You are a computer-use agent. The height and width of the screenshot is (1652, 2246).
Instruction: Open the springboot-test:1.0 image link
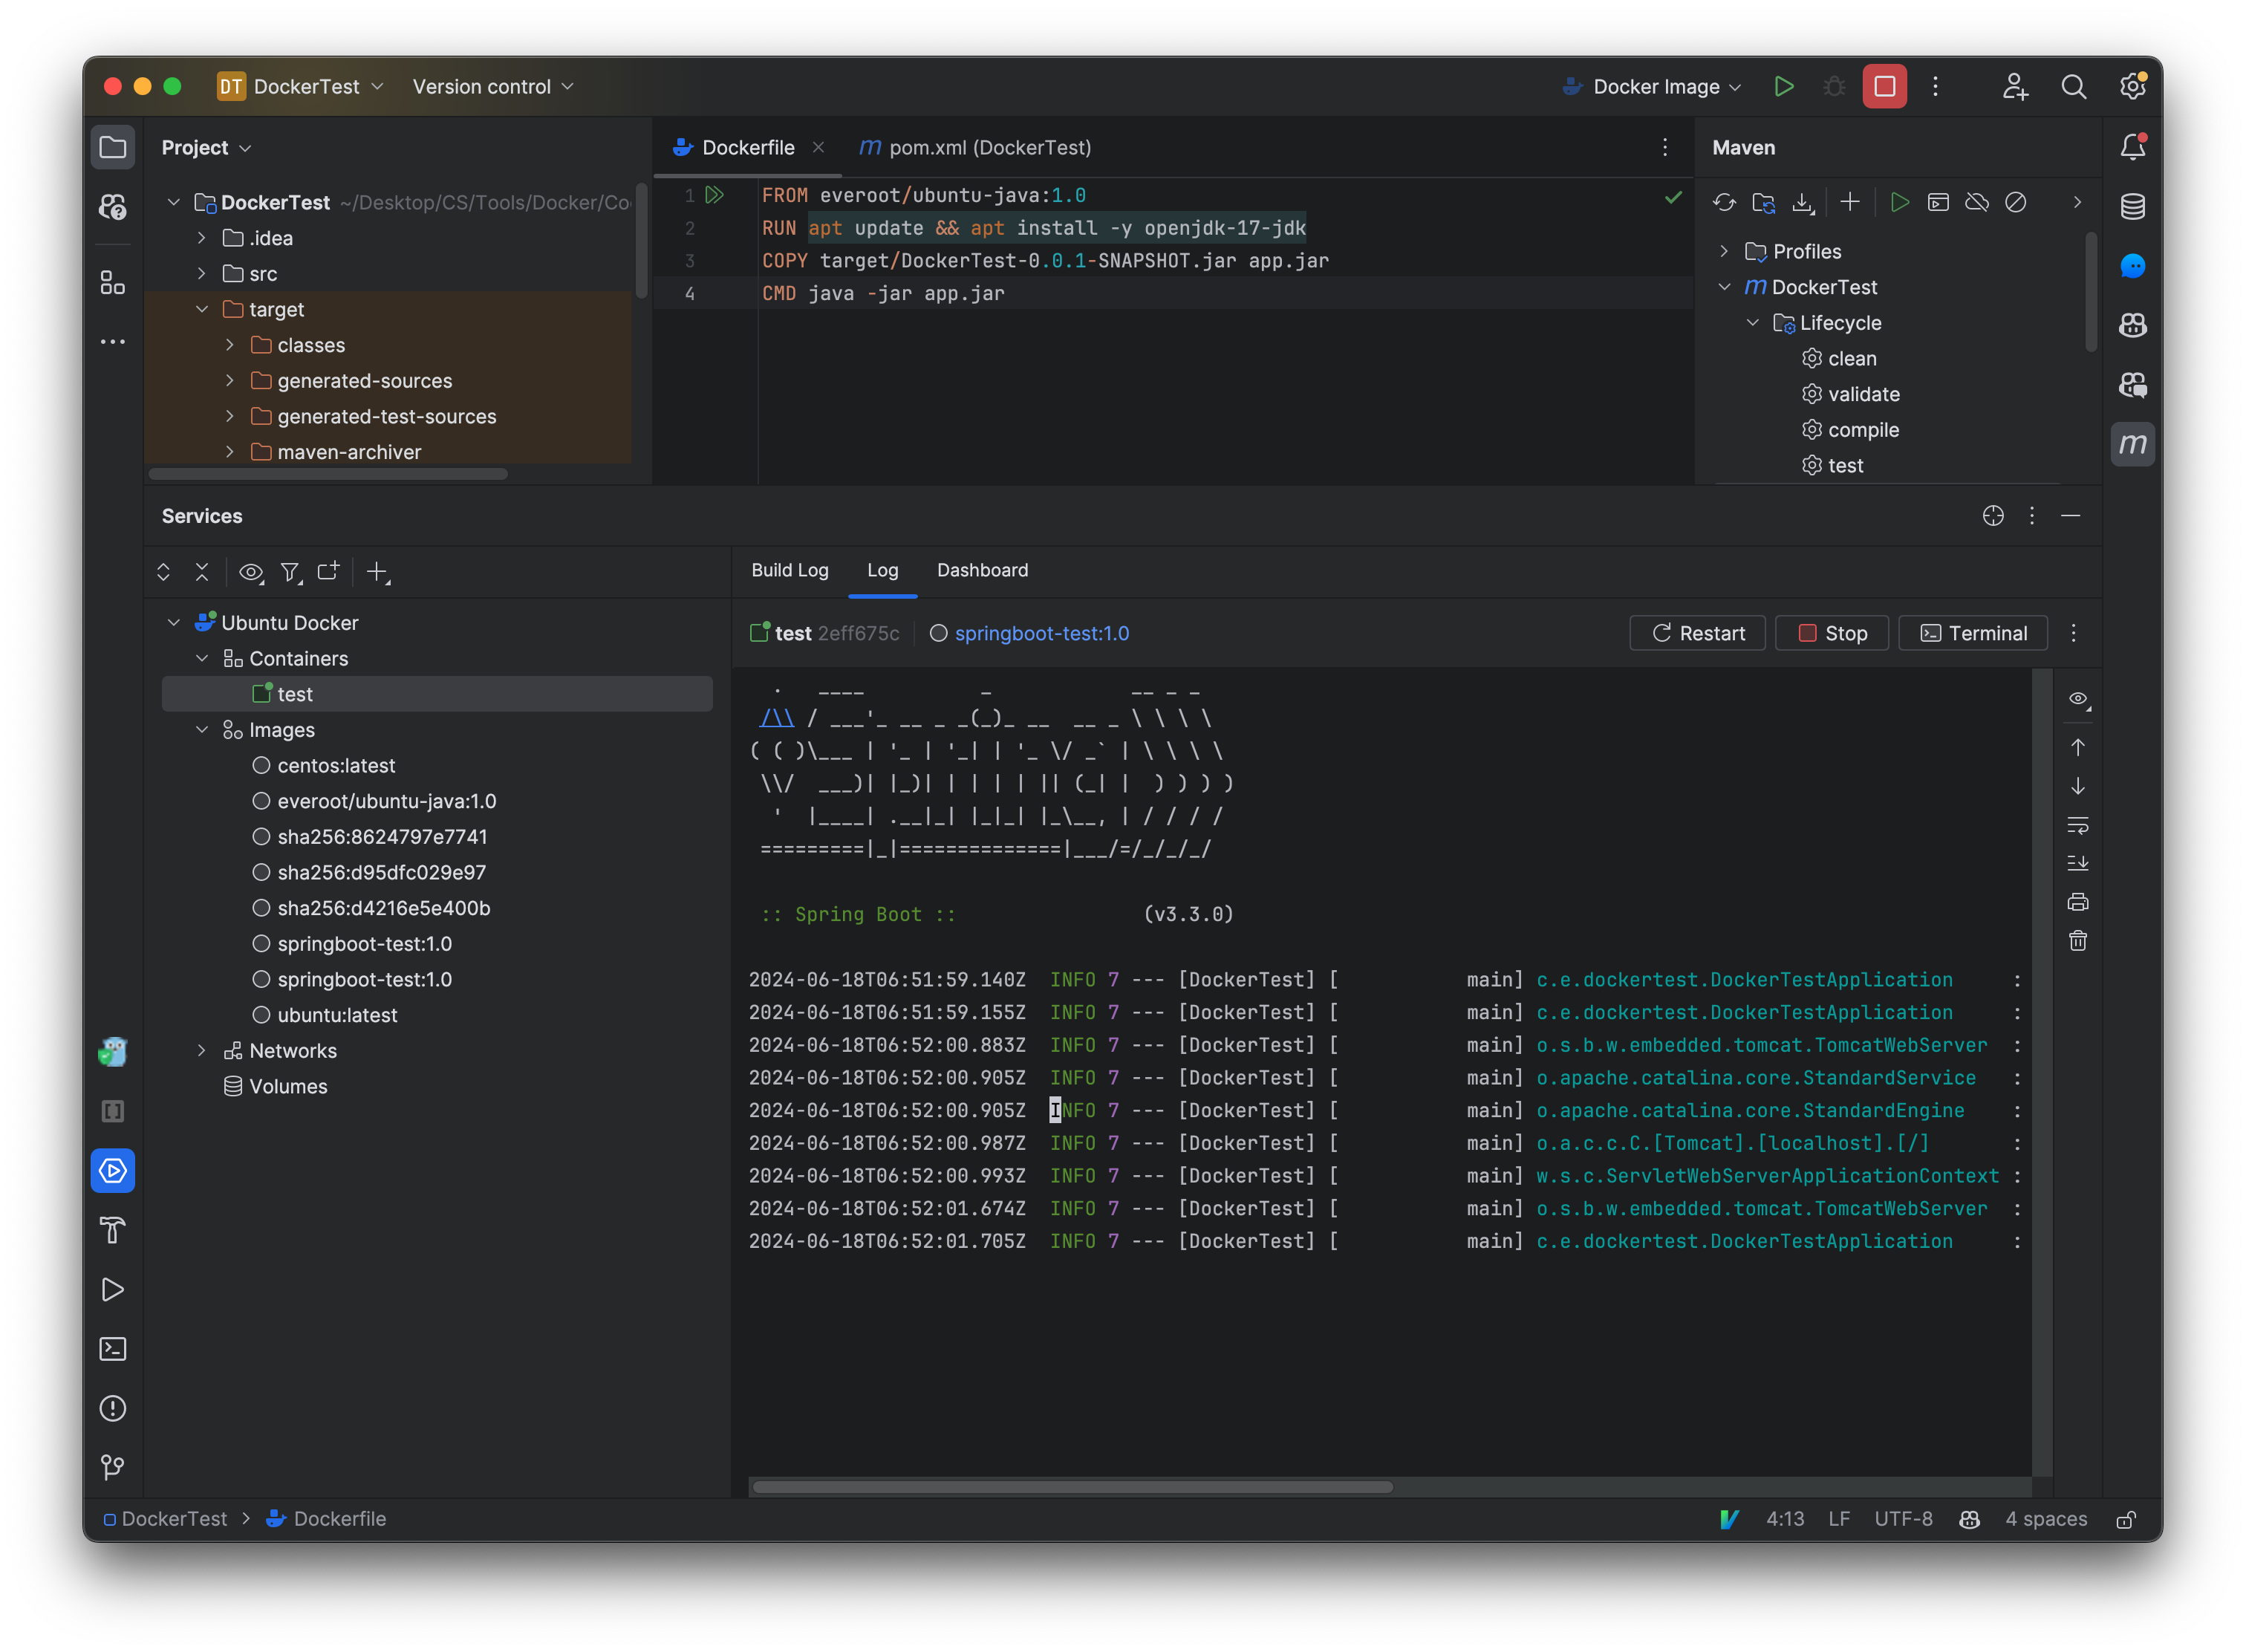(x=1041, y=633)
